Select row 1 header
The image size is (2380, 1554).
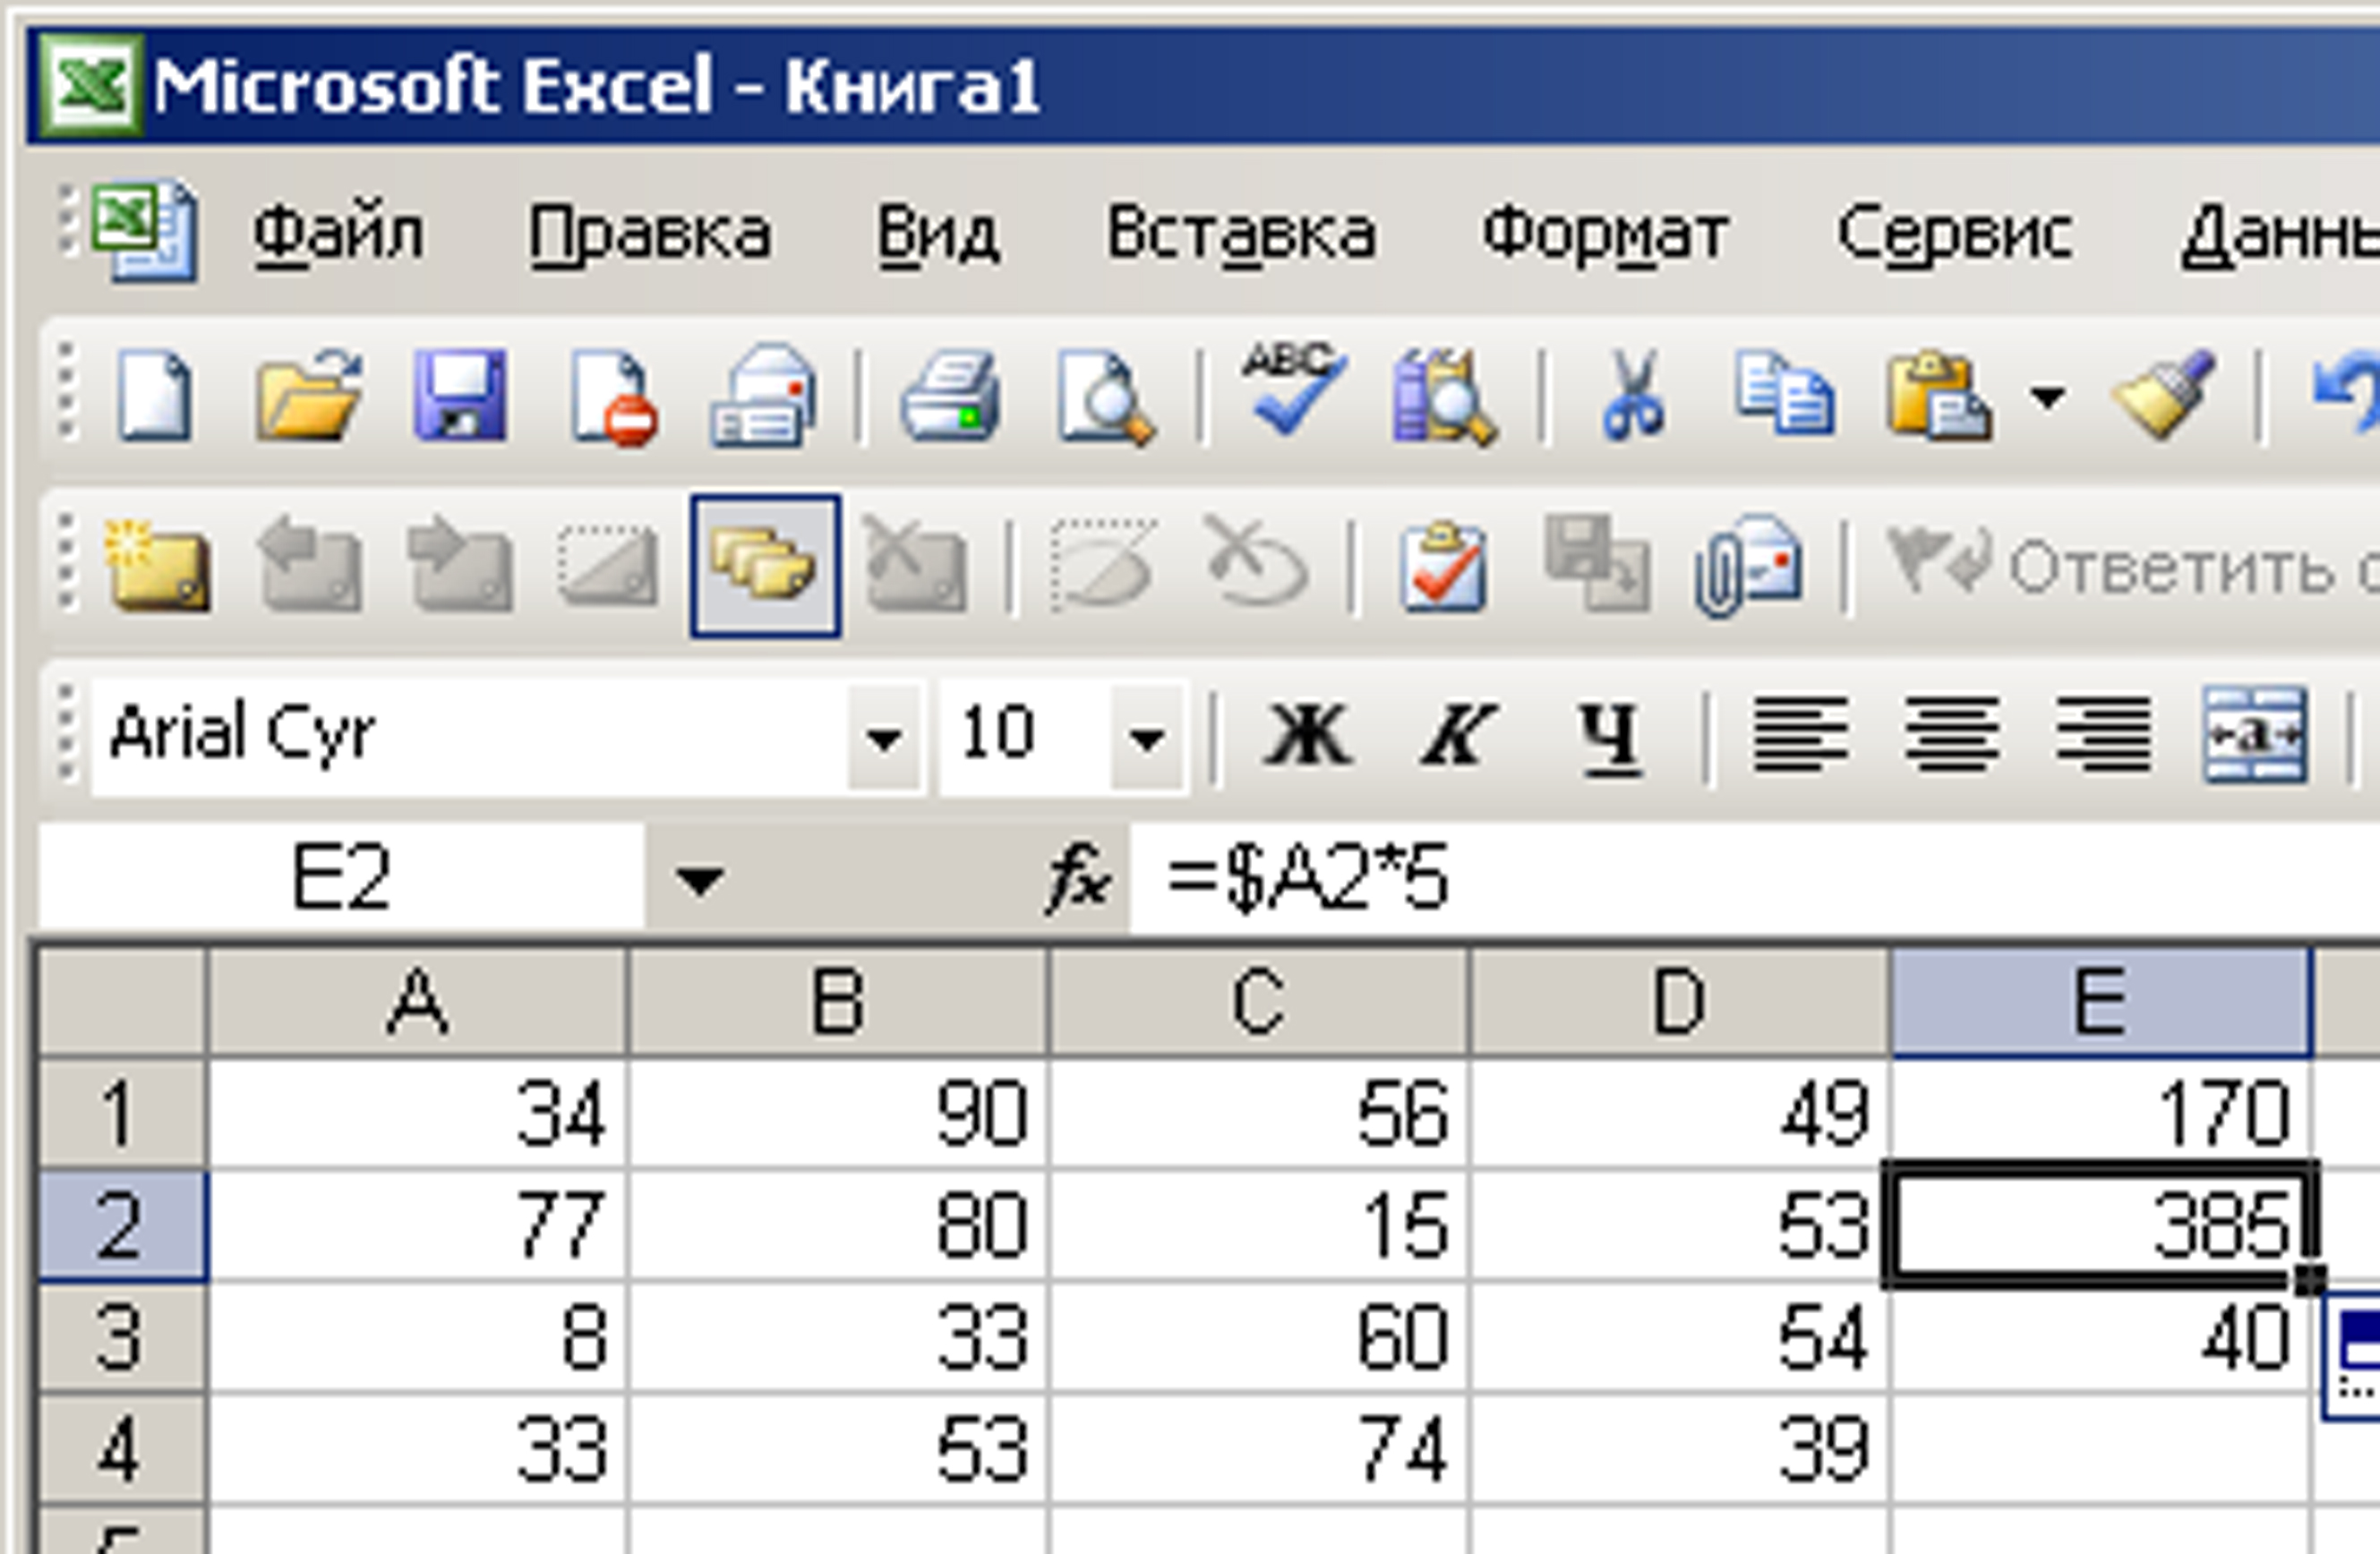pos(122,1113)
